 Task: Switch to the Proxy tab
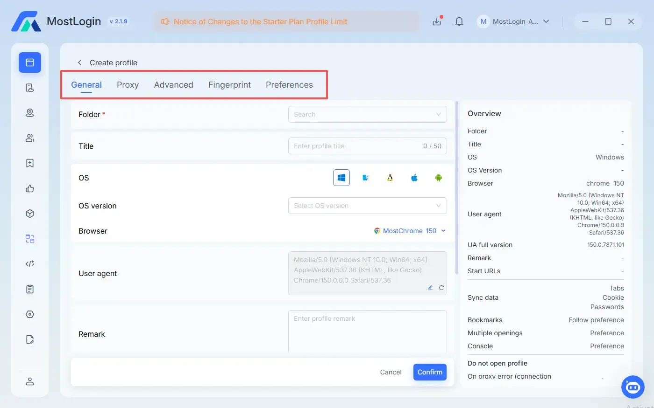tap(128, 85)
